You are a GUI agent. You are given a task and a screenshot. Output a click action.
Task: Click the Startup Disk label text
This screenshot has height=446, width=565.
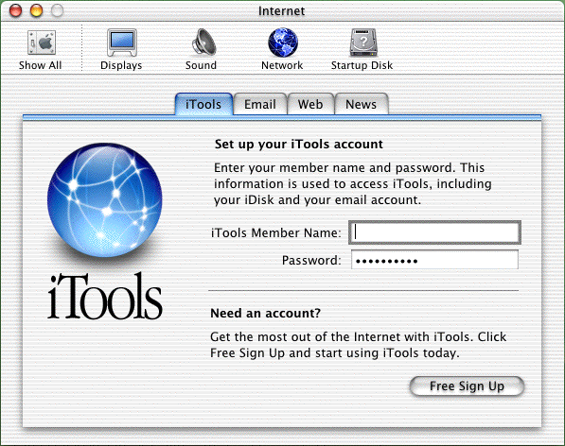tap(362, 65)
